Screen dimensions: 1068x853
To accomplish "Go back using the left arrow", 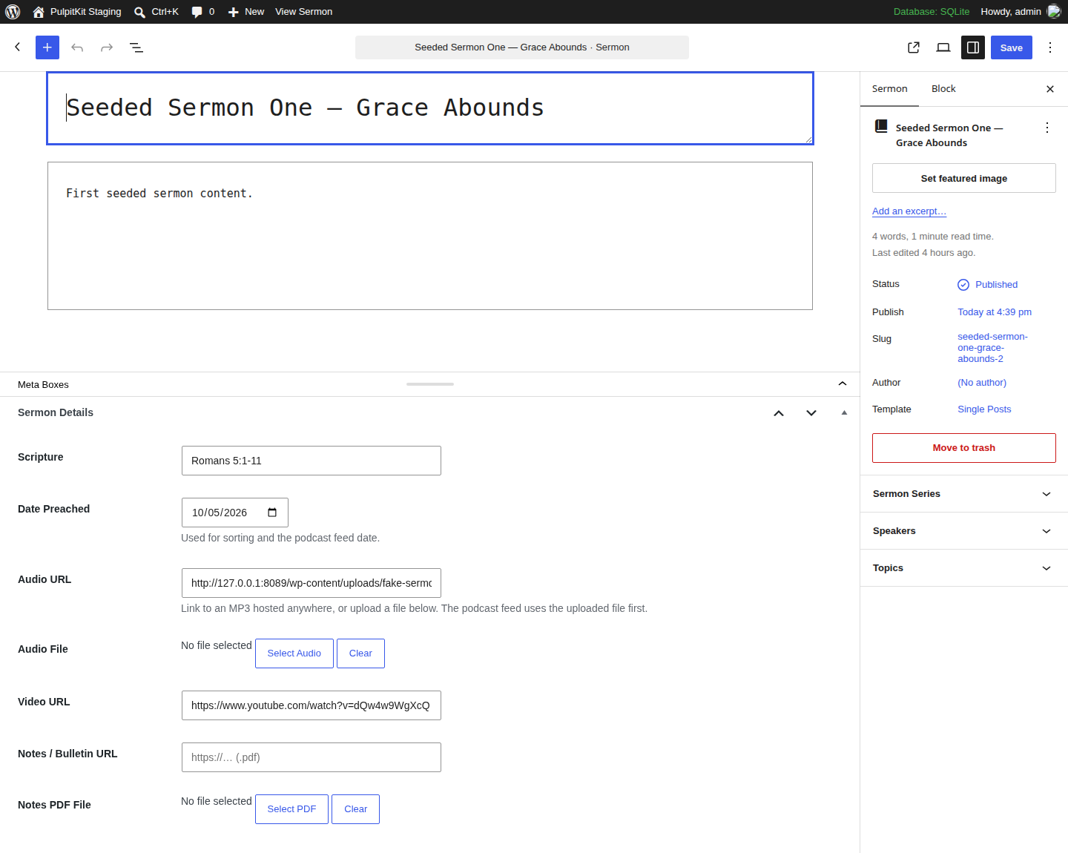I will click(18, 47).
